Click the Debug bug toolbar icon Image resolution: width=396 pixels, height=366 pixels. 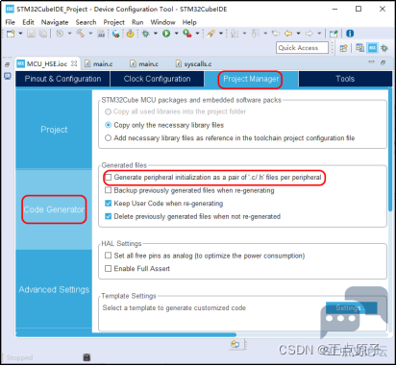tap(145, 34)
